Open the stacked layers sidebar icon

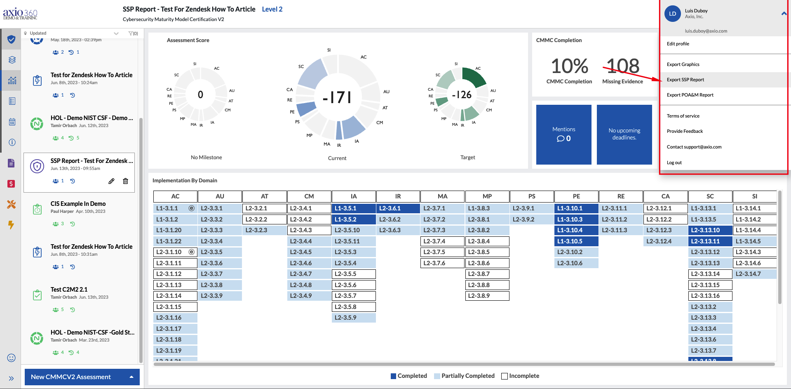tap(12, 60)
